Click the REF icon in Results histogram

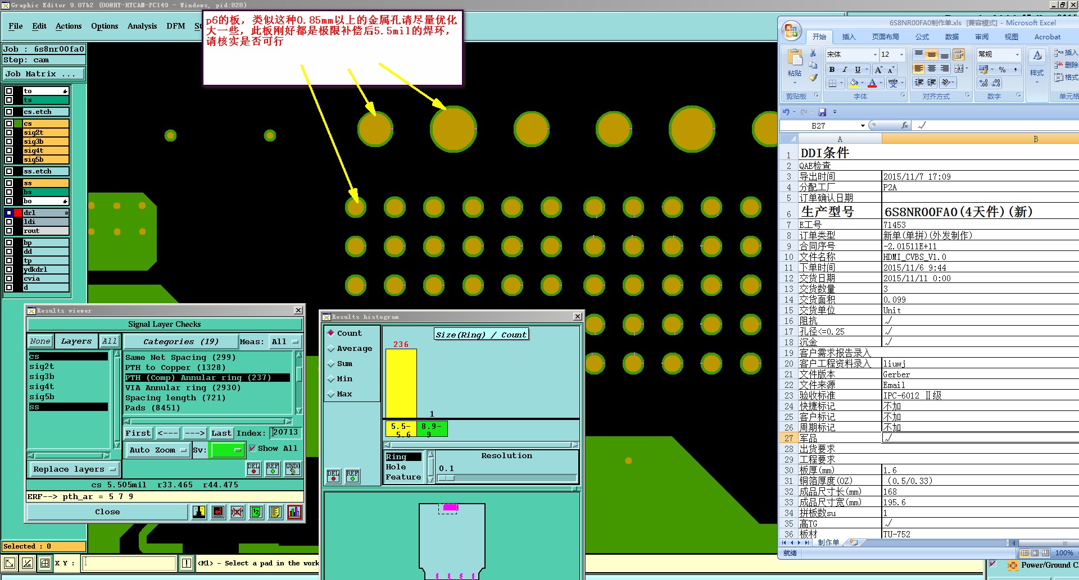tap(352, 476)
